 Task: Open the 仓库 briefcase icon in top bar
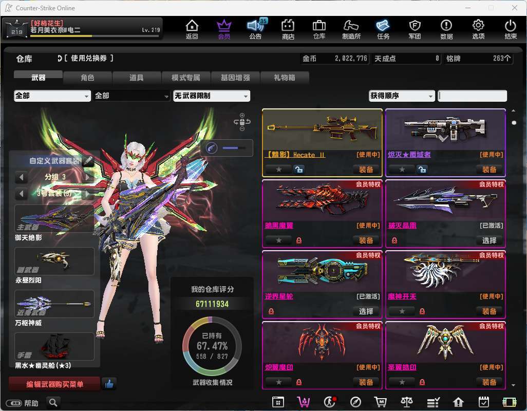(x=319, y=29)
